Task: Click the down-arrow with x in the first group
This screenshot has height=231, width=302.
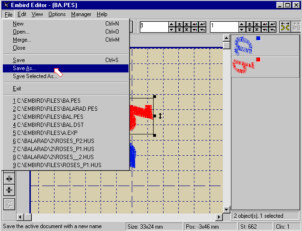Action: click(202, 30)
